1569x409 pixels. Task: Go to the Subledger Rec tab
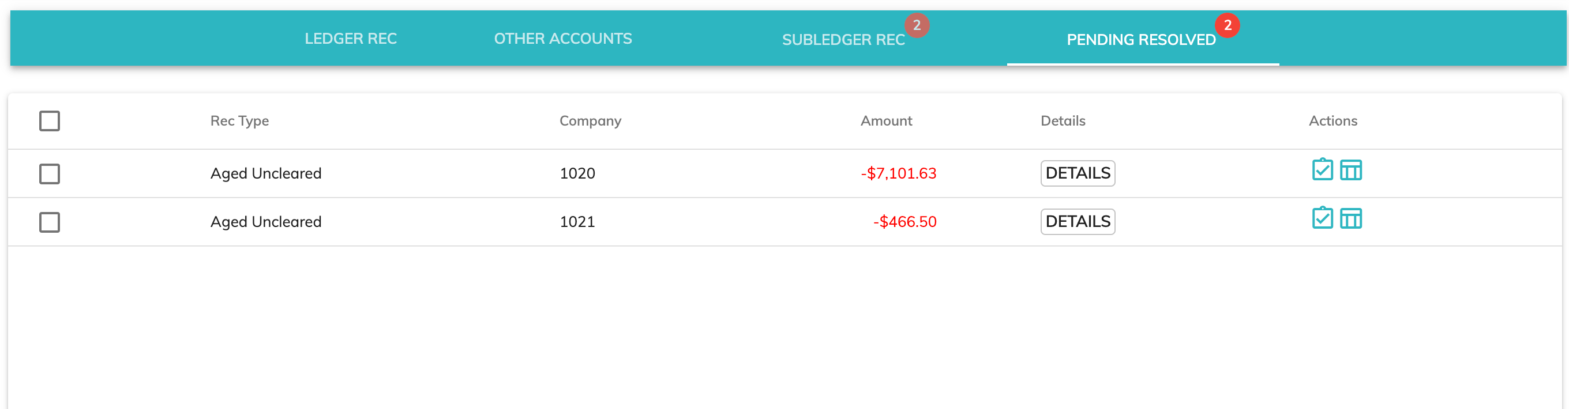[843, 40]
